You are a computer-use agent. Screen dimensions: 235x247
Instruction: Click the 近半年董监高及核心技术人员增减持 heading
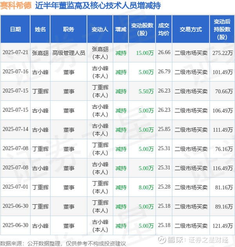coord(98,5)
